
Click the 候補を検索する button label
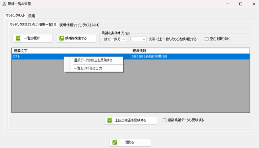(x=76, y=38)
